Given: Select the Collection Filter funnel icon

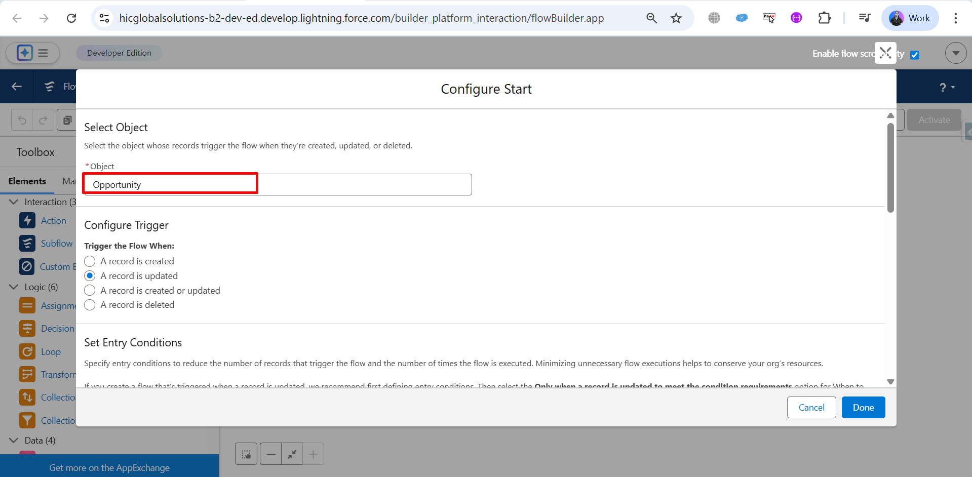Looking at the screenshot, I should tap(27, 421).
